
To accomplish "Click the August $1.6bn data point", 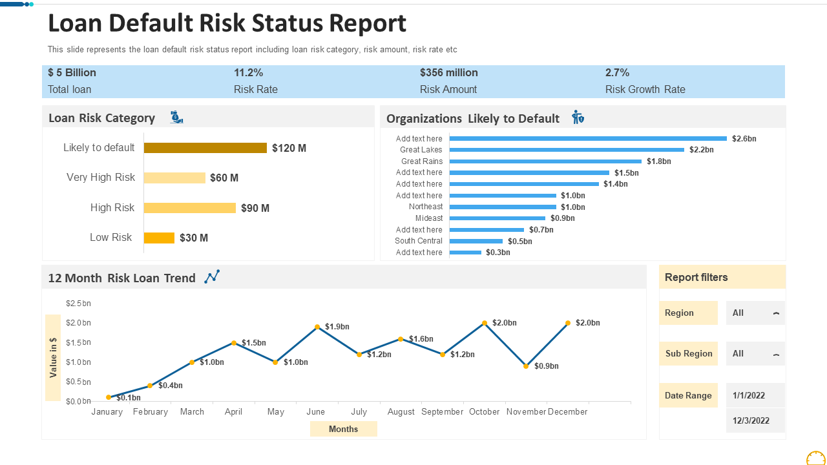I will 401,339.
